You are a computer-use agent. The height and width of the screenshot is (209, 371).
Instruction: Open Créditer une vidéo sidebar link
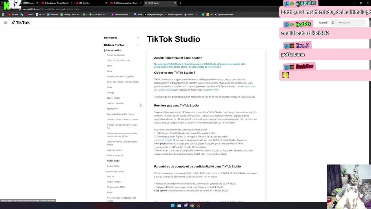115,103
